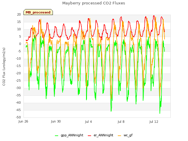The width and height of the screenshot is (188, 141).
Task: Click the Jun 30 x-axis label
Action: 56,122
